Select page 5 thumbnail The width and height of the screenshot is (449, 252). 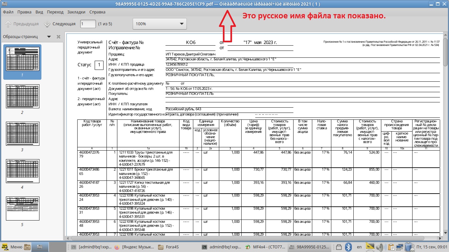coord(22,208)
